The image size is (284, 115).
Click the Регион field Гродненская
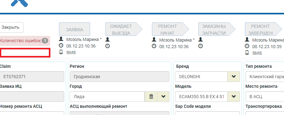click(x=120, y=77)
